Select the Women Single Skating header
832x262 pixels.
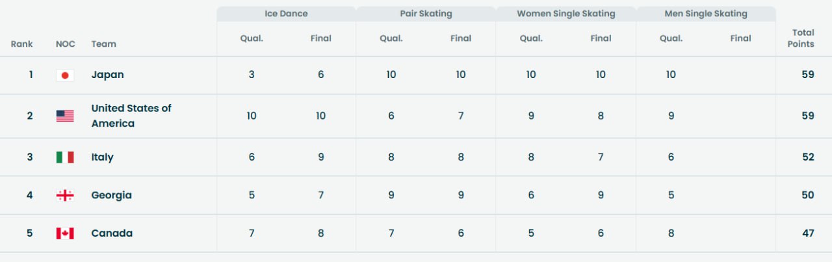coord(565,14)
